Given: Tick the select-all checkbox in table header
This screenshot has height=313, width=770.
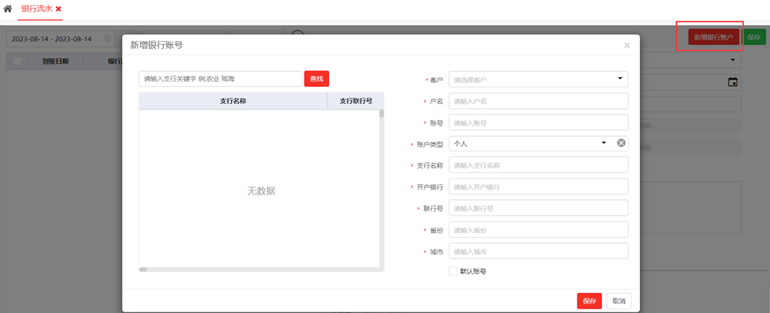Looking at the screenshot, I should coord(17,61).
